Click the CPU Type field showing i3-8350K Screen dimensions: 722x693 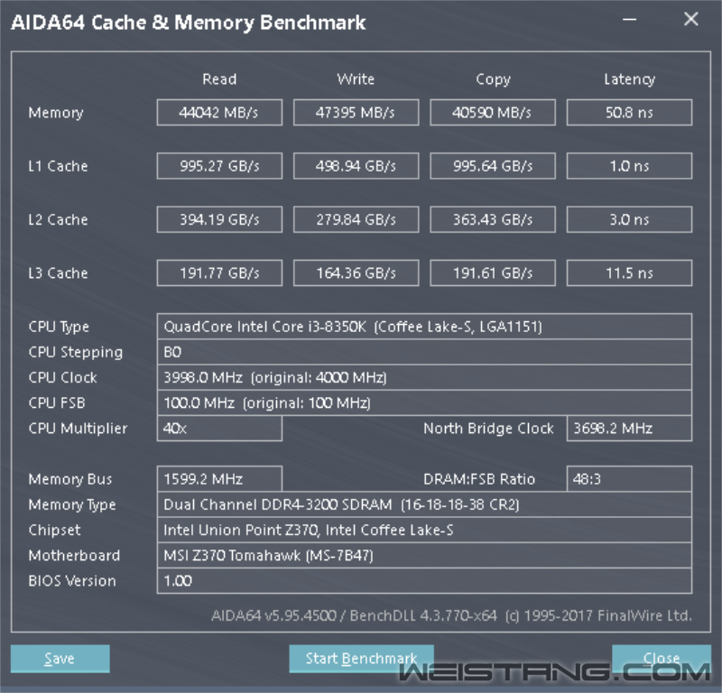(424, 327)
